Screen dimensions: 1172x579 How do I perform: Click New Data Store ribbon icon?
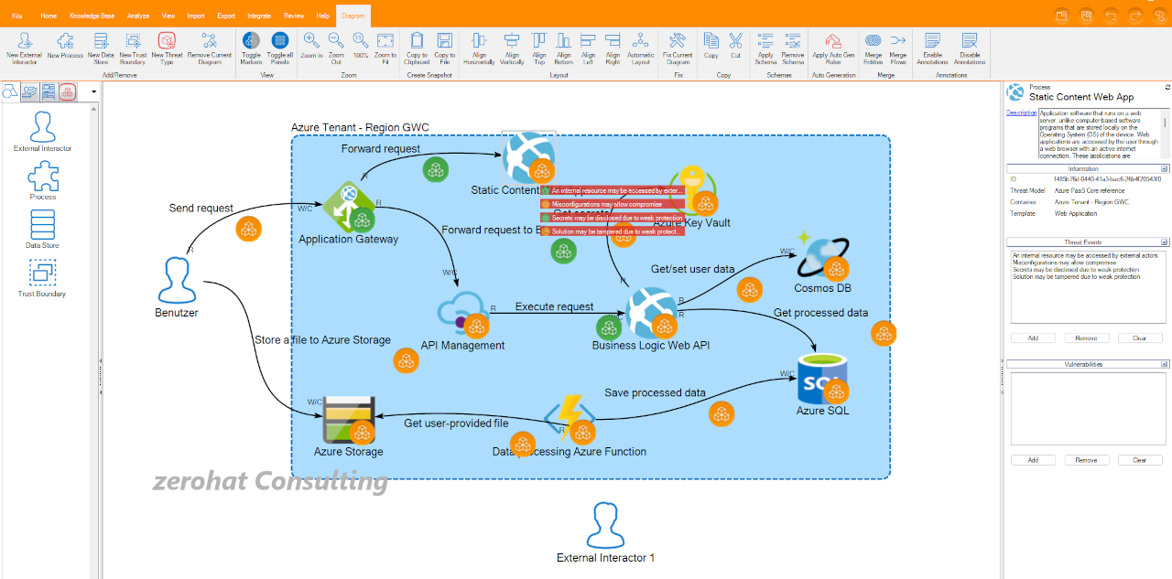101,48
